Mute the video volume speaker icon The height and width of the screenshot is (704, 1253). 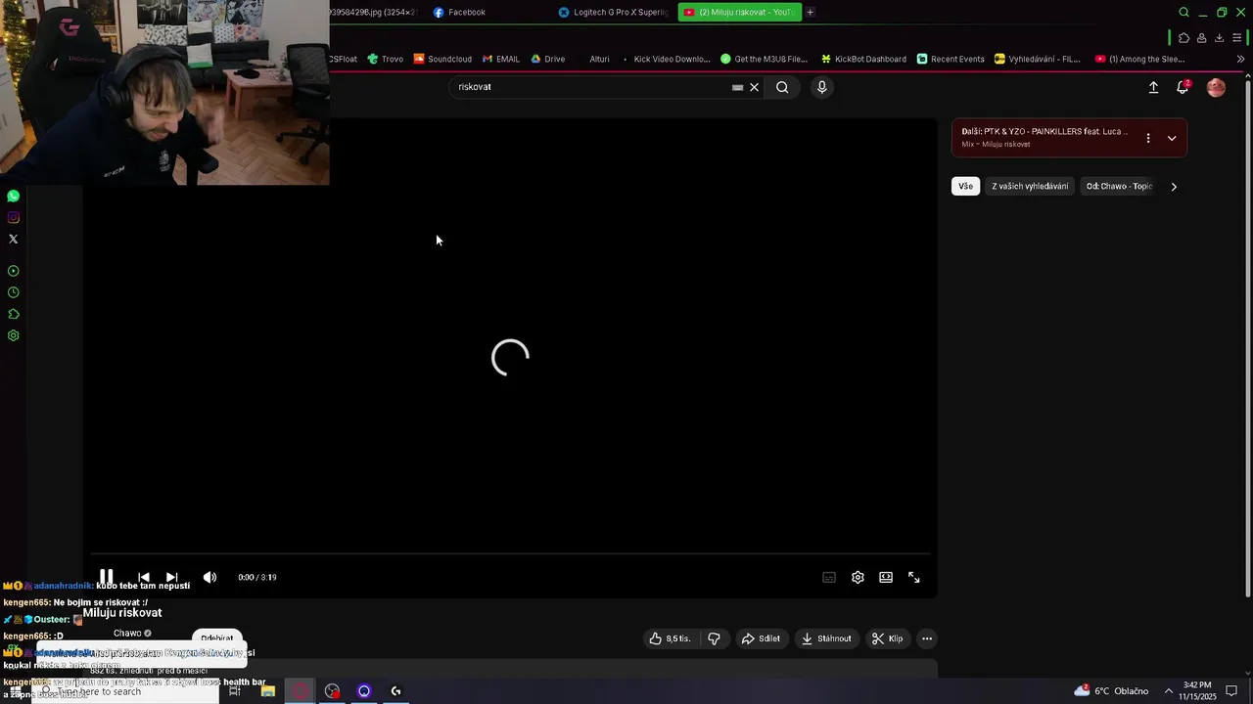209,577
